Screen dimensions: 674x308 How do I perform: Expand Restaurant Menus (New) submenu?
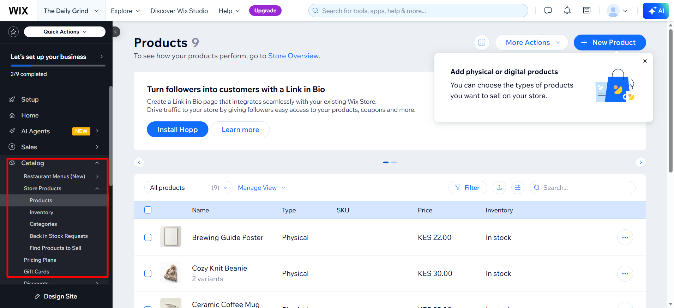(x=97, y=176)
